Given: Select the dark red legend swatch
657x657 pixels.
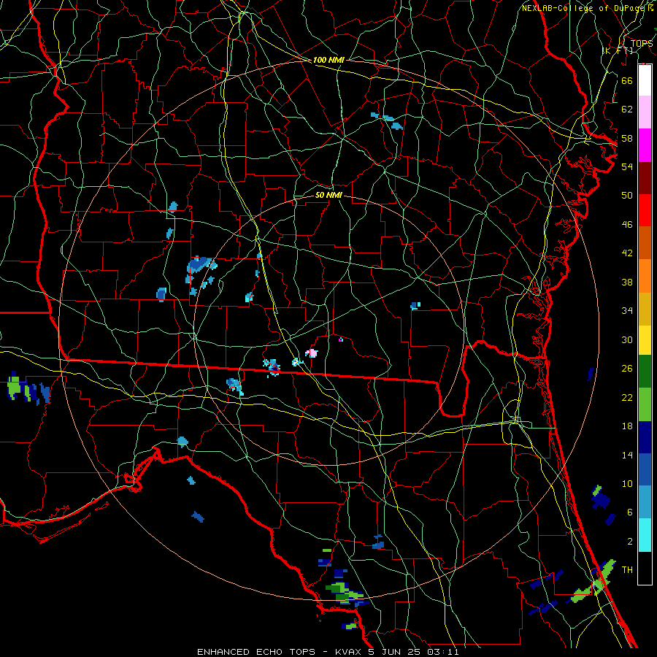Looking at the screenshot, I should [645, 178].
